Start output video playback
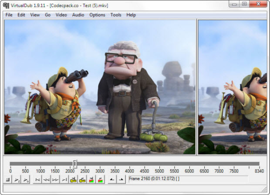Viewport: 270px width, 195px height. coord(26,179)
